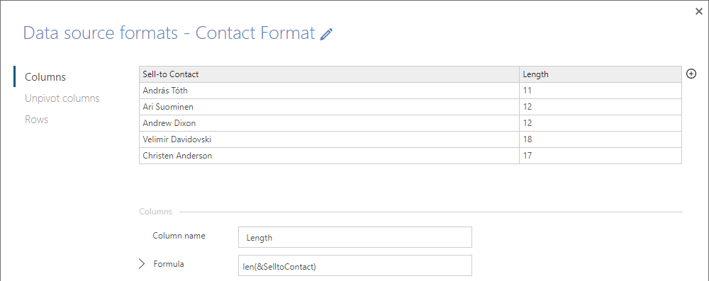Screen dimensions: 709x281
Task: Close the Data source formats dialog
Action: [x=699, y=12]
